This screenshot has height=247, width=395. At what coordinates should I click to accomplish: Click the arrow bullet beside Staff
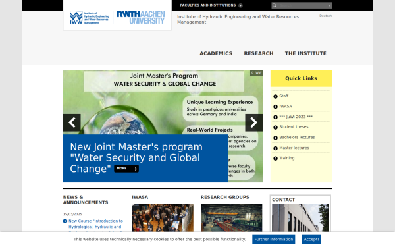pos(275,96)
